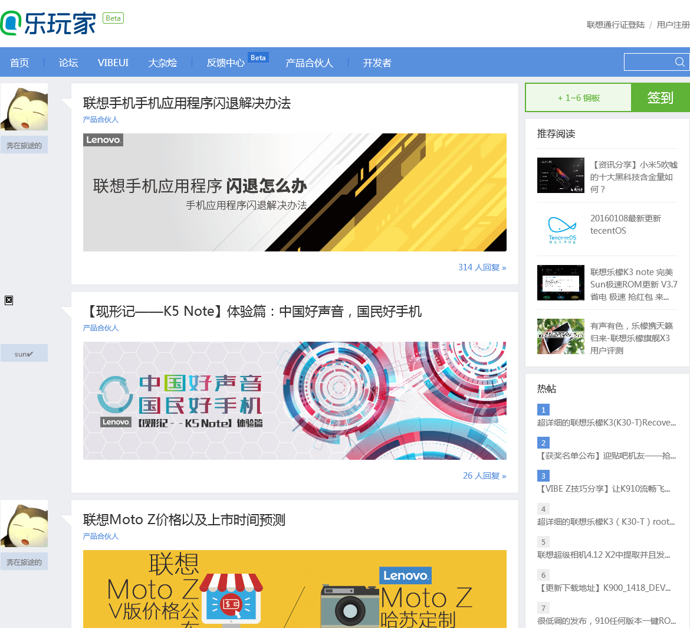Open hot post number 6 badge

point(543,575)
